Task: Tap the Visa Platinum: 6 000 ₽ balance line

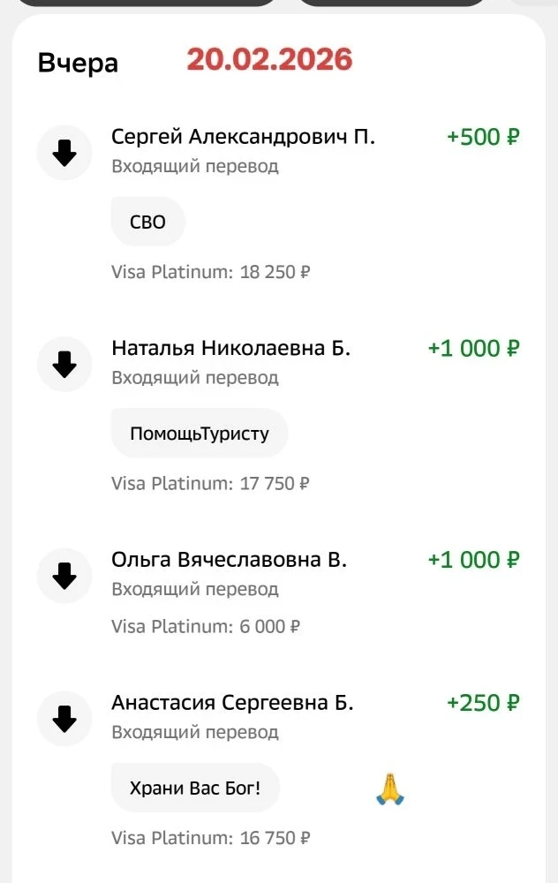Action: 205,627
